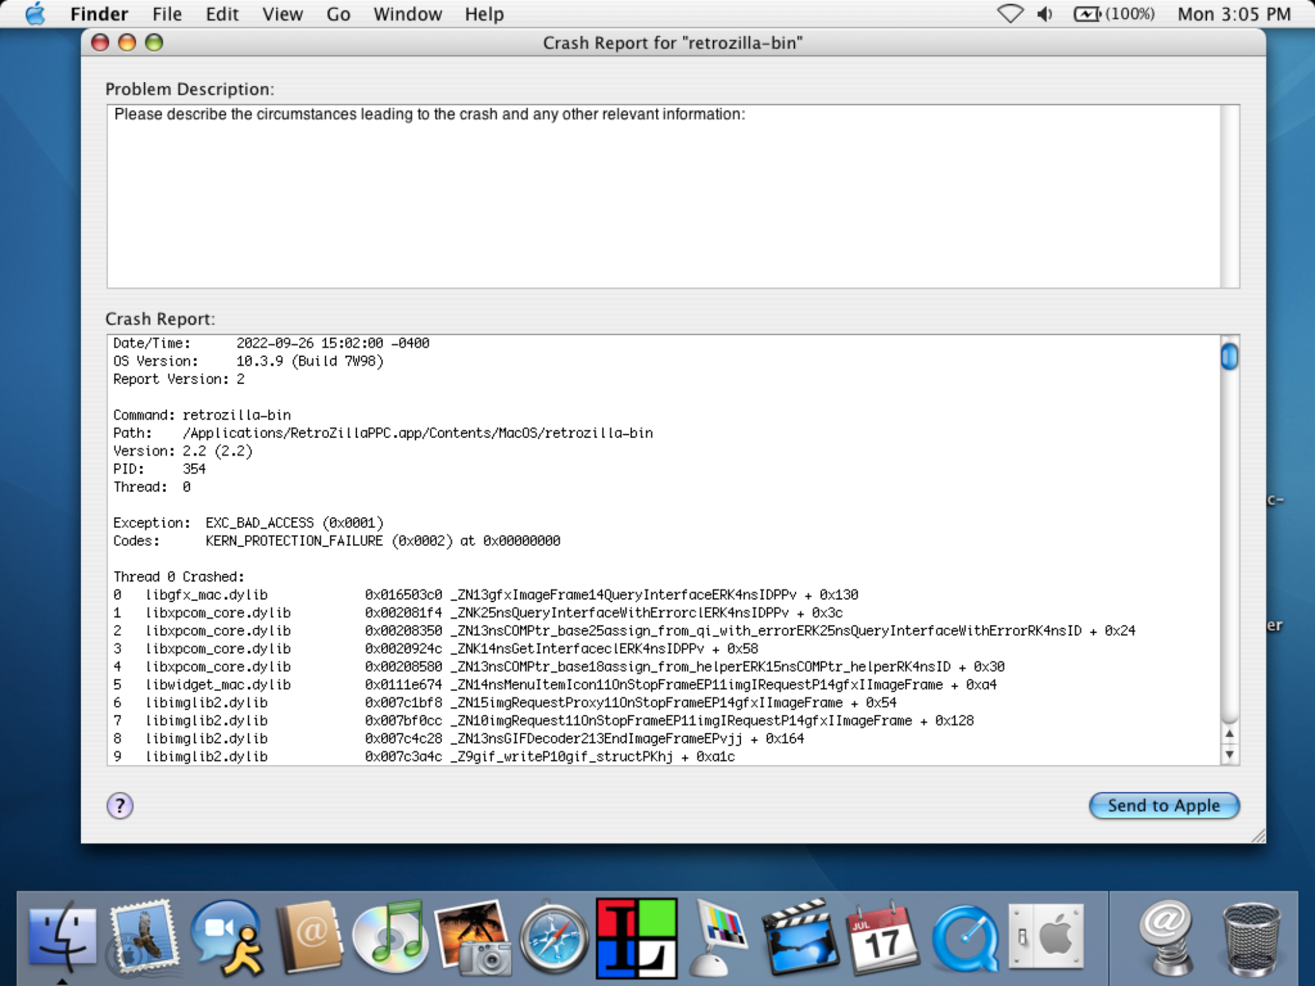Open the Go menu
The image size is (1315, 986).
[338, 14]
